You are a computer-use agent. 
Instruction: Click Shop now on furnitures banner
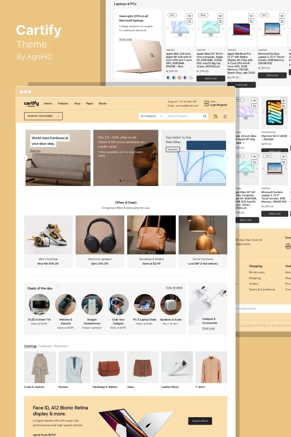pyautogui.click(x=35, y=151)
